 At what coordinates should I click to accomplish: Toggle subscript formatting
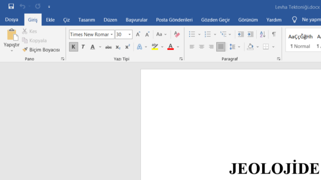click(118, 47)
